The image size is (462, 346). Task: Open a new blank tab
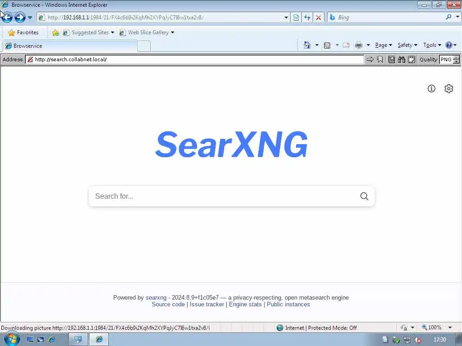[x=144, y=46]
